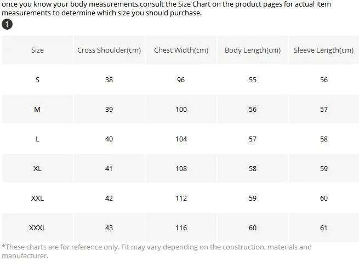Click the S size row label
The width and height of the screenshot is (359, 267).
[x=37, y=80]
